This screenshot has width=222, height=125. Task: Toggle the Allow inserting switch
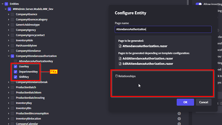[x=199, y=4]
